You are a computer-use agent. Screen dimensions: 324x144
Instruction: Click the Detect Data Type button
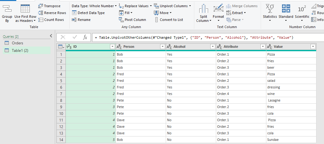tap(88, 13)
